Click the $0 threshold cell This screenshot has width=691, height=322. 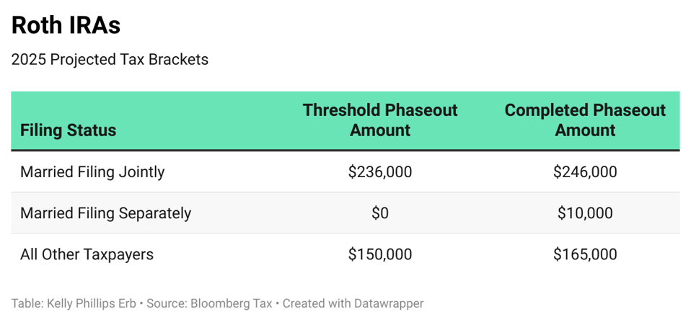coord(380,213)
